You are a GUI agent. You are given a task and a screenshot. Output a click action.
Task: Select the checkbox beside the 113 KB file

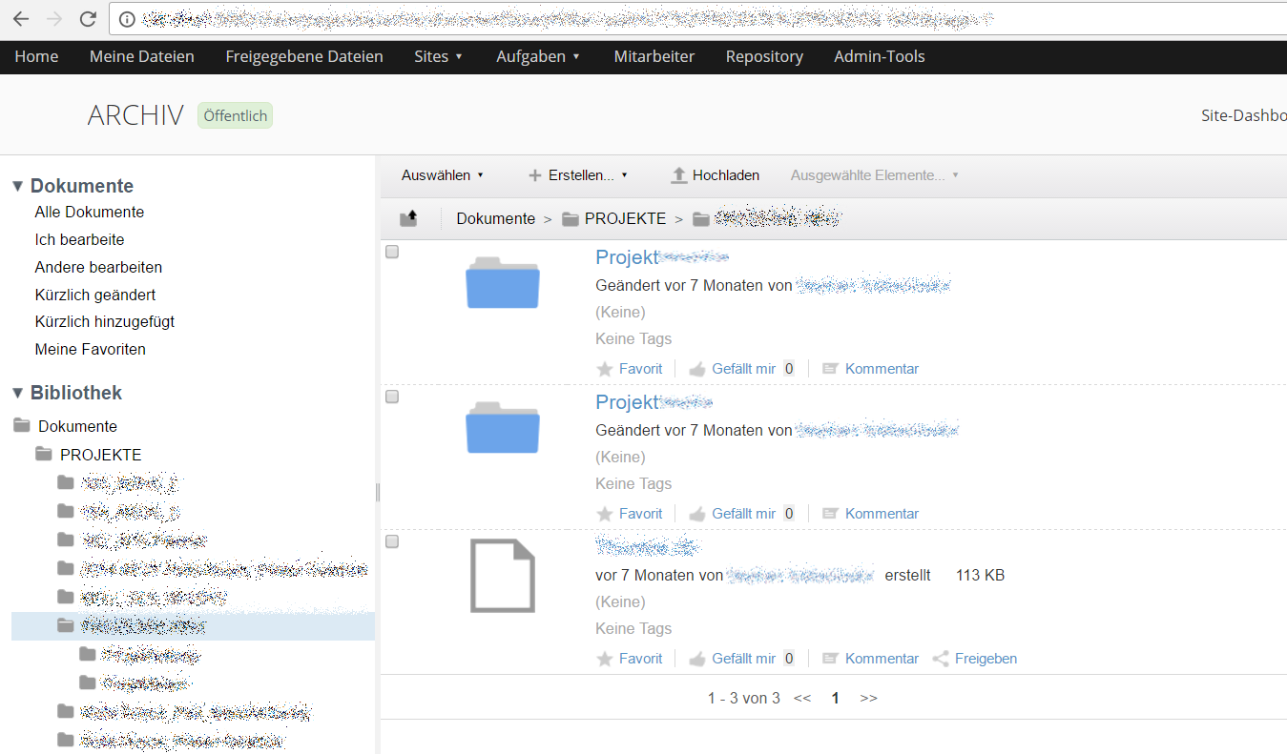tap(391, 540)
